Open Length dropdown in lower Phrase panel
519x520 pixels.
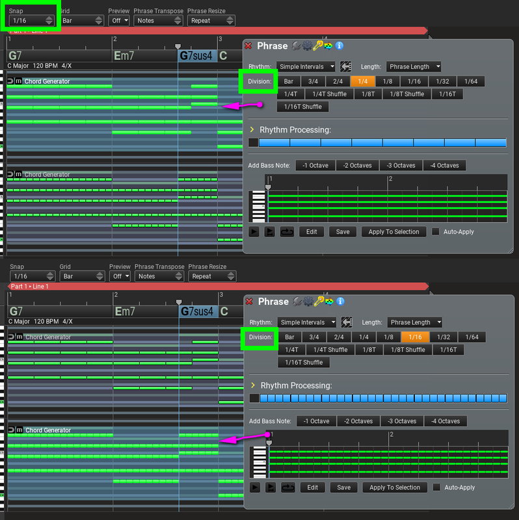(x=414, y=322)
